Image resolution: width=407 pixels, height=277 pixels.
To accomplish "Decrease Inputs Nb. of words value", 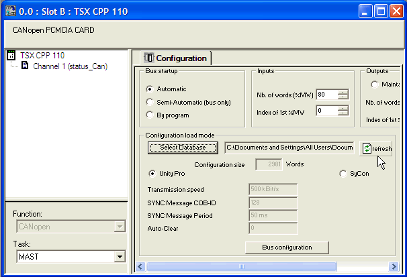I will 343,97.
